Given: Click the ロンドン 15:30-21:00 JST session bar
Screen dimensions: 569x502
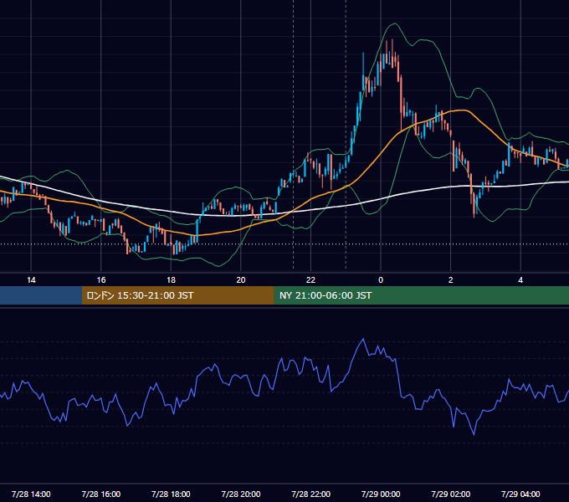Looking at the screenshot, I should (177, 295).
